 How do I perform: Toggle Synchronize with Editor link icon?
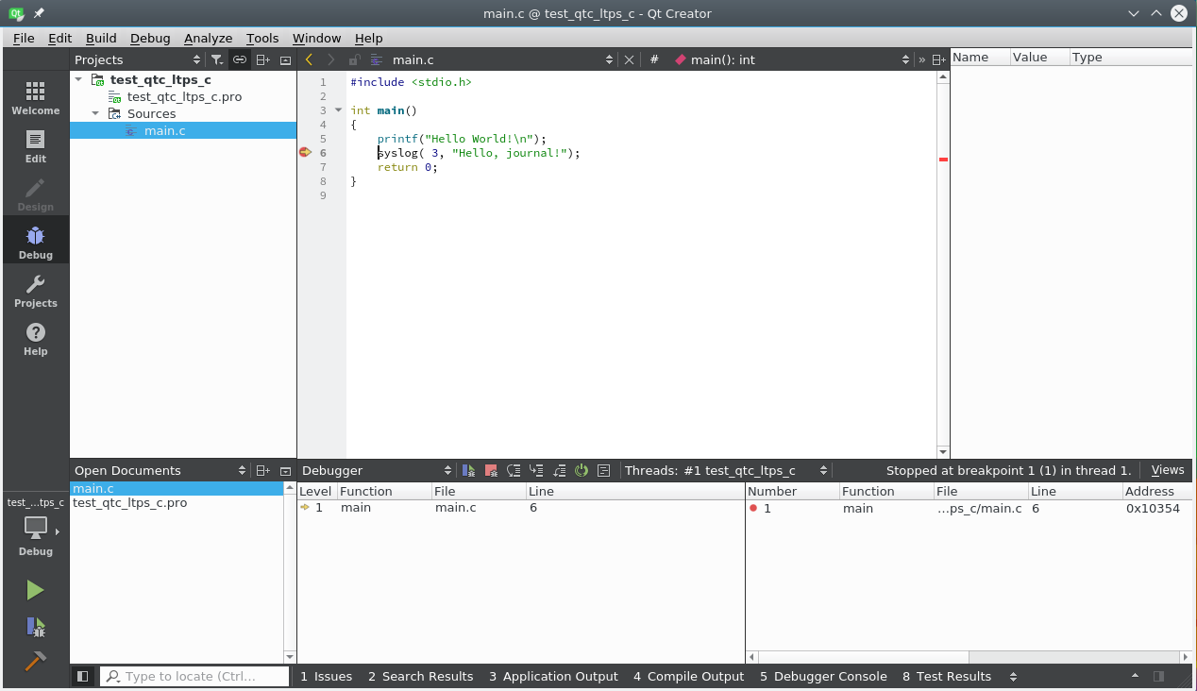[x=240, y=59]
